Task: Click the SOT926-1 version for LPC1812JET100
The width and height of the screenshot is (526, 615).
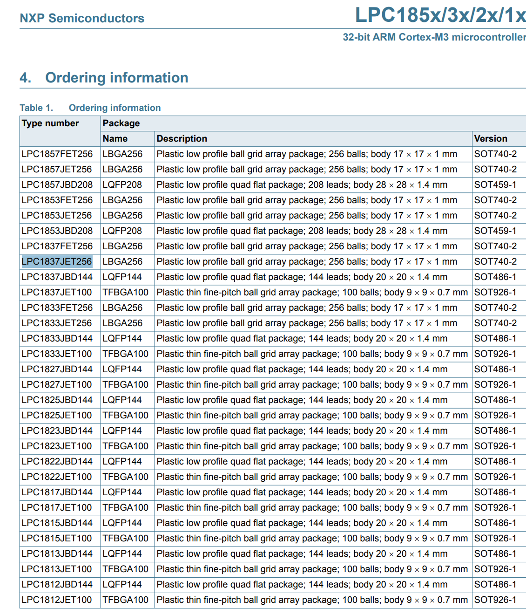Action: [x=495, y=600]
